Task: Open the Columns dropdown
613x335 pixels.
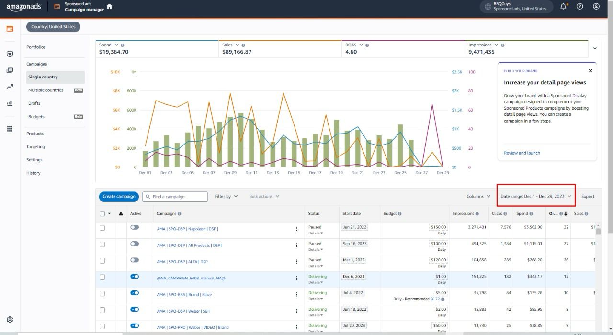Action: pos(478,196)
